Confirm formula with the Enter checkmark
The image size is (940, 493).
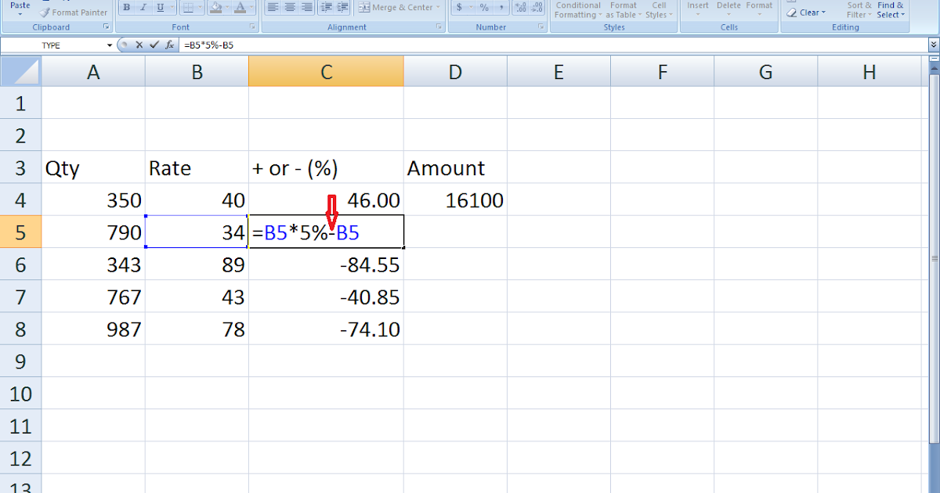click(x=154, y=45)
